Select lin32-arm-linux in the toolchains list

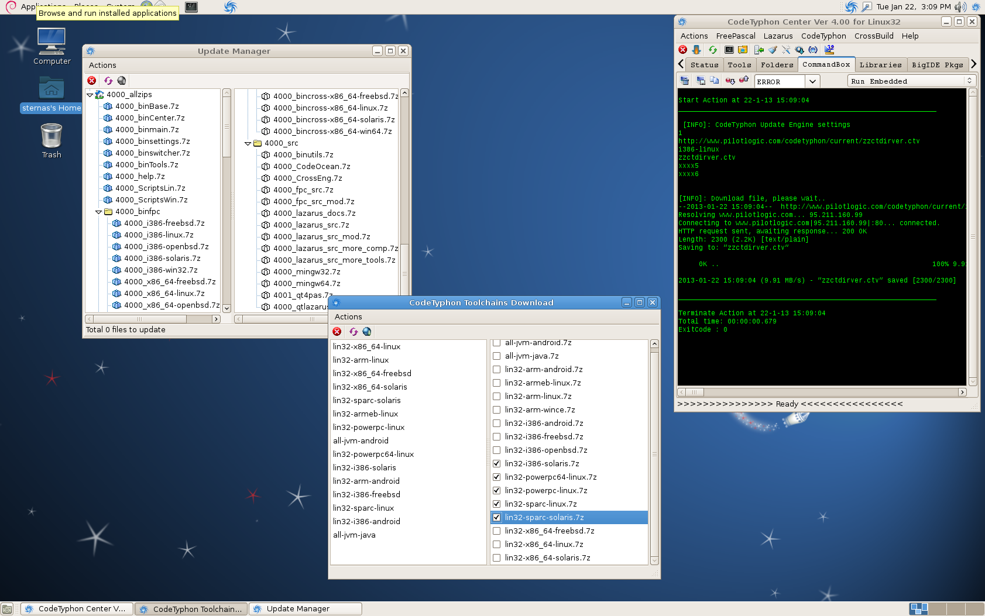(361, 360)
